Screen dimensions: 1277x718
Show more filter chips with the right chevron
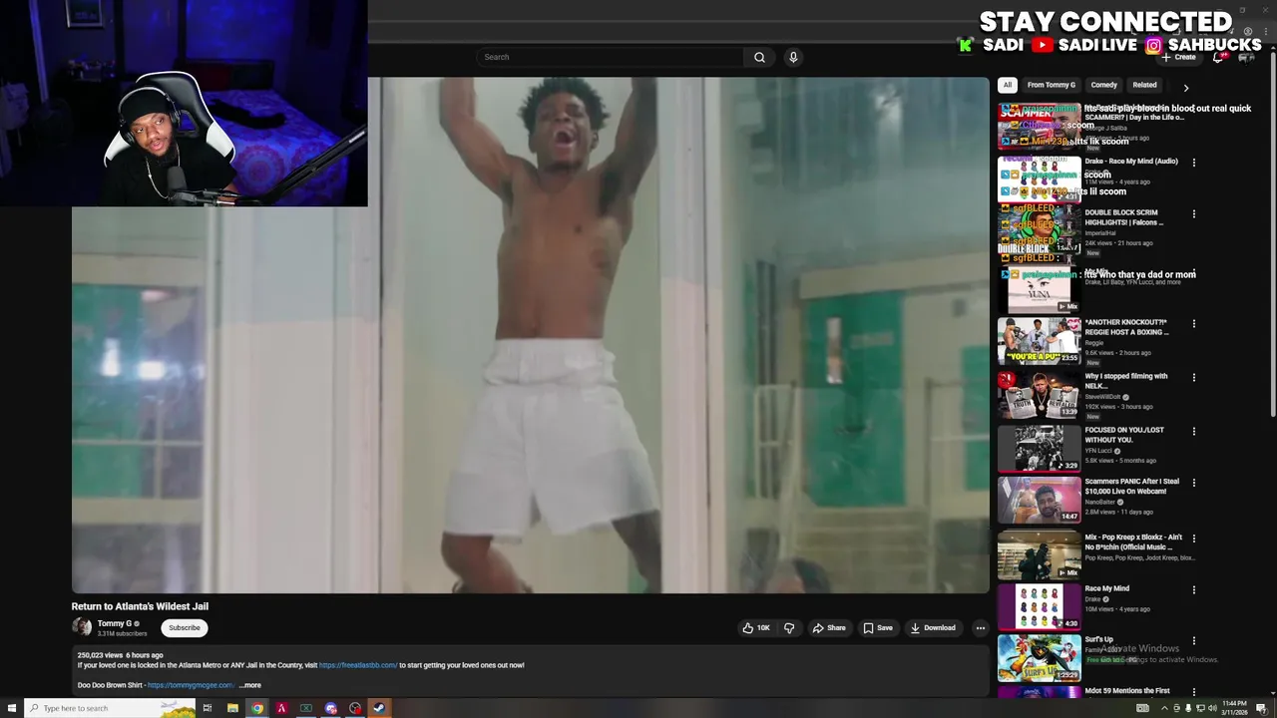click(1186, 87)
